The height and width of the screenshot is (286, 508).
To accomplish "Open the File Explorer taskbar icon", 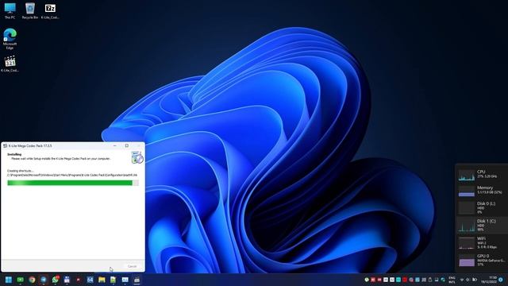I will (x=102, y=280).
